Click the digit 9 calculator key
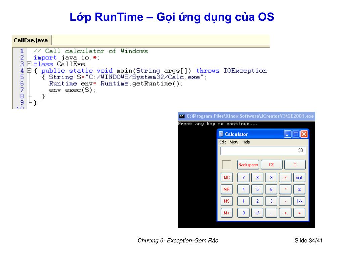This screenshot has width=344, height=258. (x=271, y=178)
